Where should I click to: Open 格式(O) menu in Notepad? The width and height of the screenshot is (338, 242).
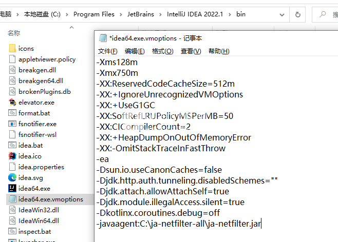[162, 51]
